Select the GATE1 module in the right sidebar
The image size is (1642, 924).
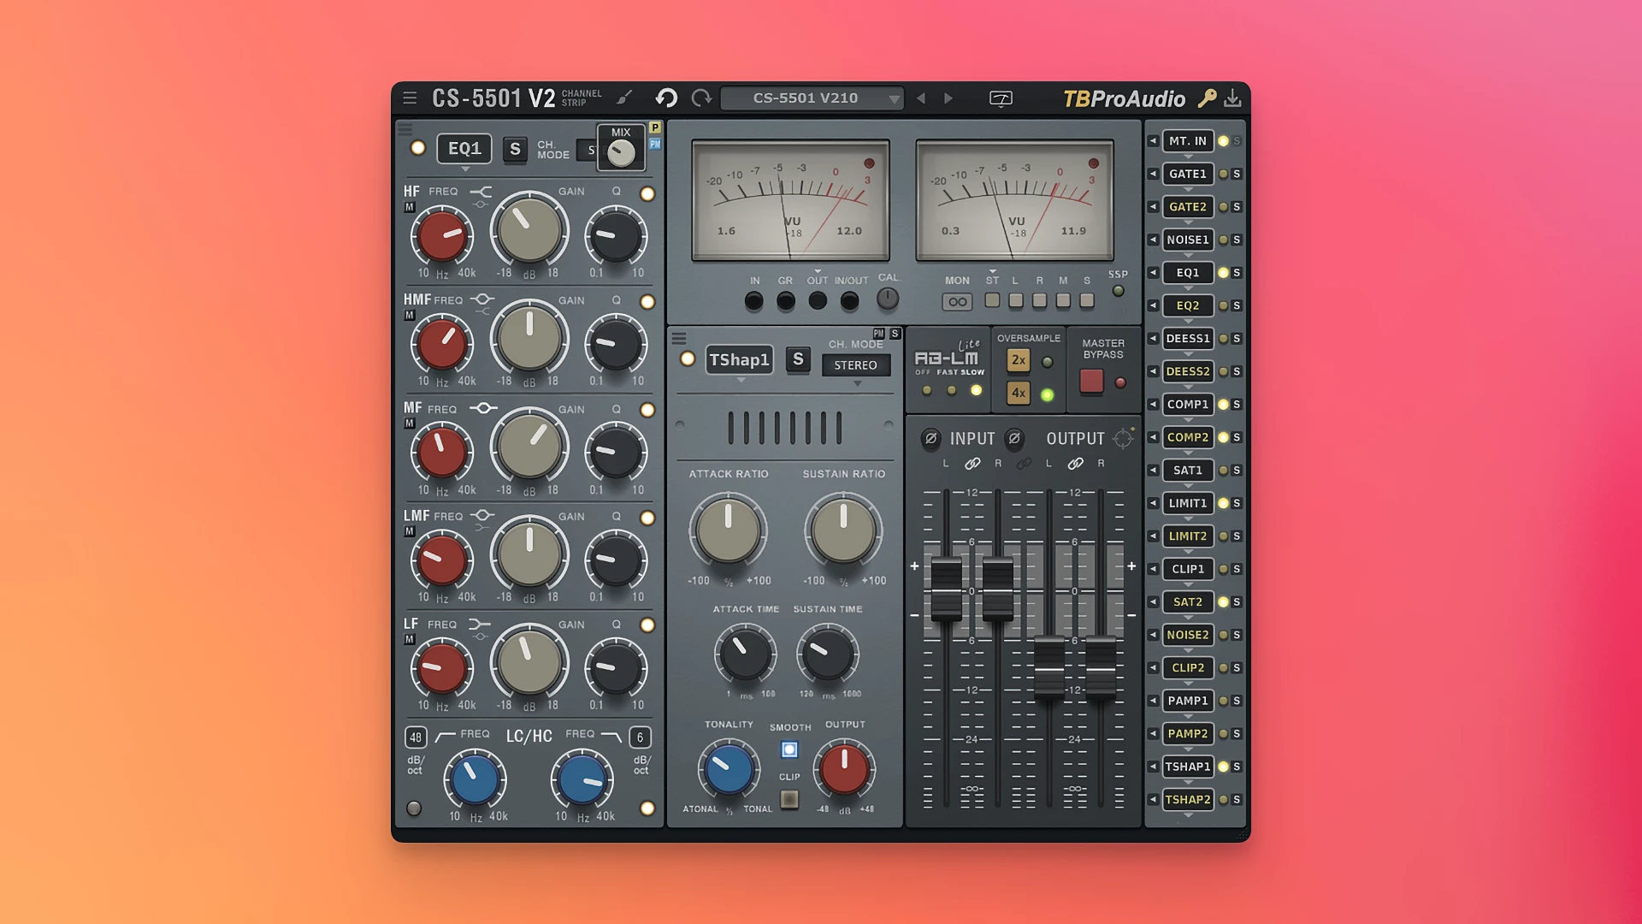click(1187, 174)
